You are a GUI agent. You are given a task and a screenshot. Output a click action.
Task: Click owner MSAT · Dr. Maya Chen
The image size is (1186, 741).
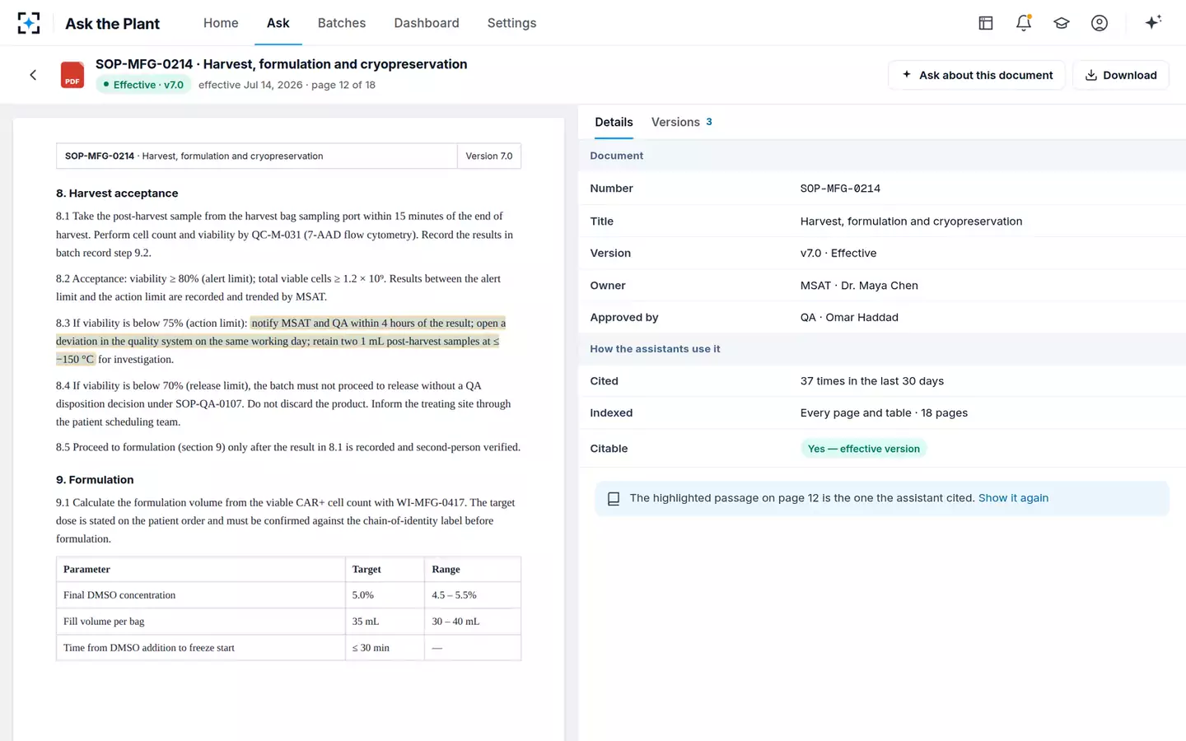859,286
